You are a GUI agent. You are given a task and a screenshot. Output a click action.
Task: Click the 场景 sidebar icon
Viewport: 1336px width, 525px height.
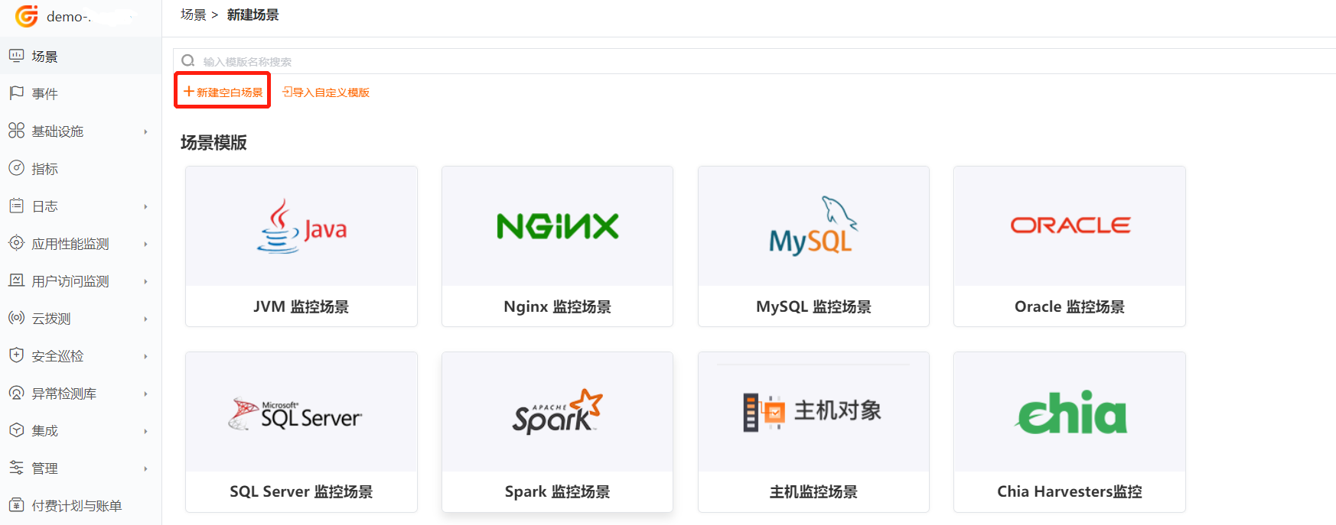pos(16,56)
